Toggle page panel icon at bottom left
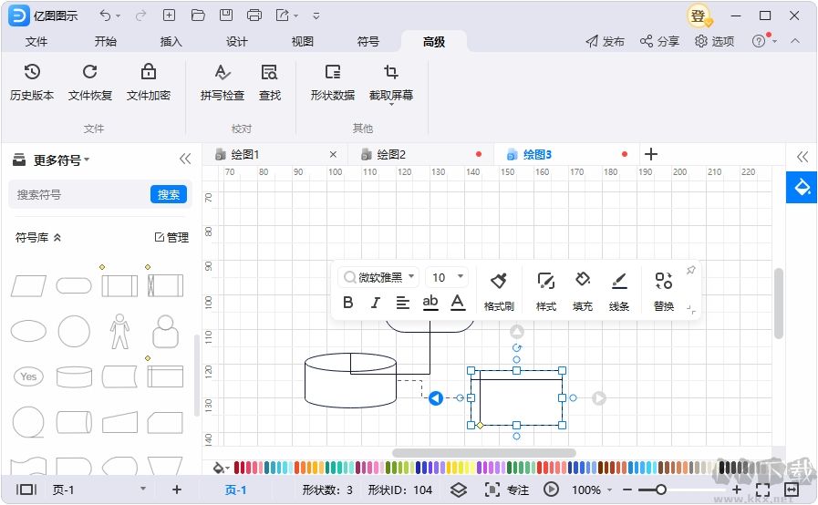Viewport: 818px width, 505px height. pyautogui.click(x=26, y=490)
